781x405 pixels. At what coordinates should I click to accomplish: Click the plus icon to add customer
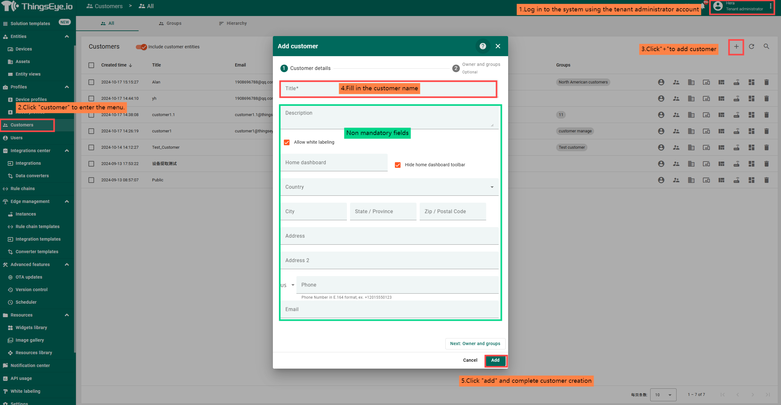[x=736, y=47]
